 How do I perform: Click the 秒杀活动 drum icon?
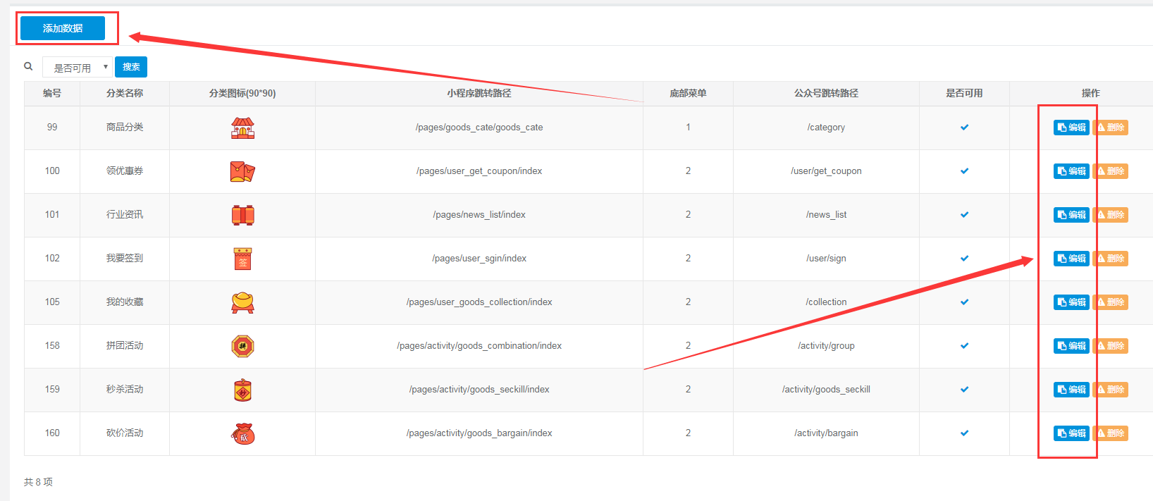242,390
